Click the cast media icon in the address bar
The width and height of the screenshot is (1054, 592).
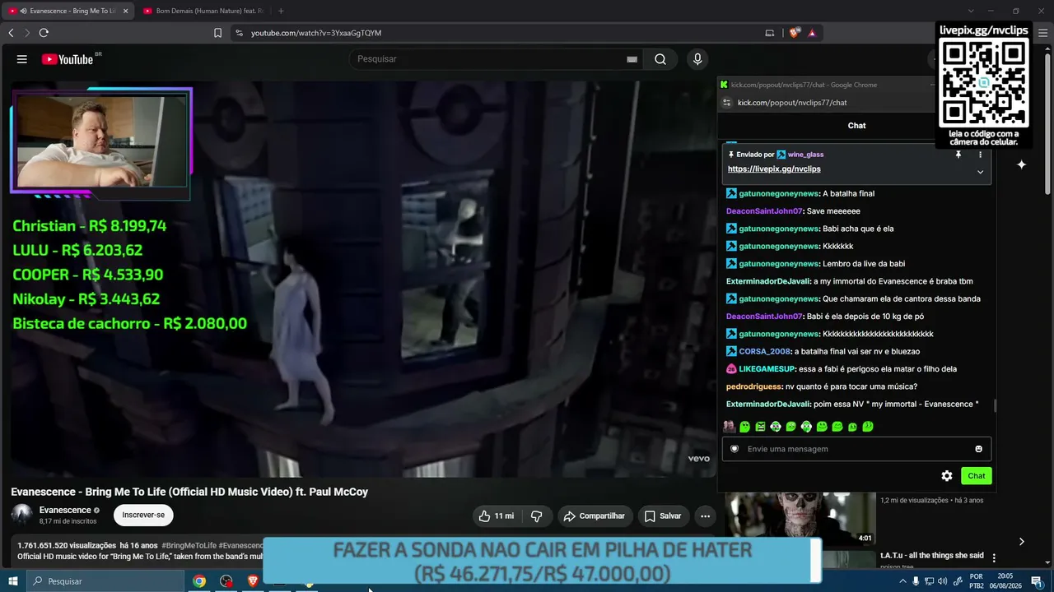point(770,33)
